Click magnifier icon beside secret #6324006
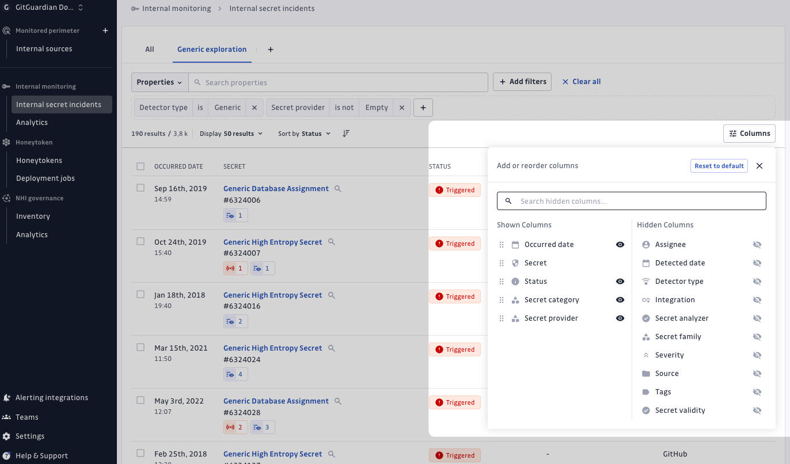Viewport: 790px width, 464px height. tap(338, 189)
